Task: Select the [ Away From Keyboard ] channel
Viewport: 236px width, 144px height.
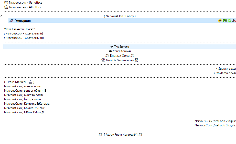Action: [120, 135]
